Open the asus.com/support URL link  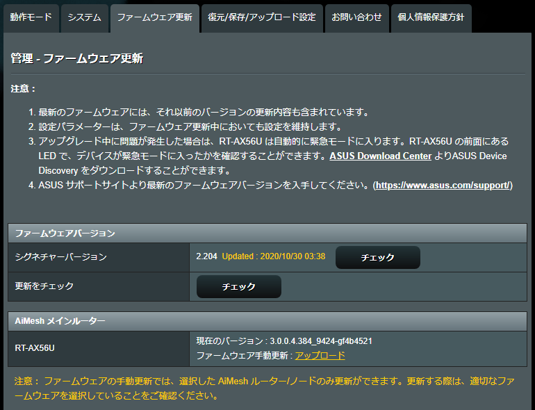(x=443, y=185)
